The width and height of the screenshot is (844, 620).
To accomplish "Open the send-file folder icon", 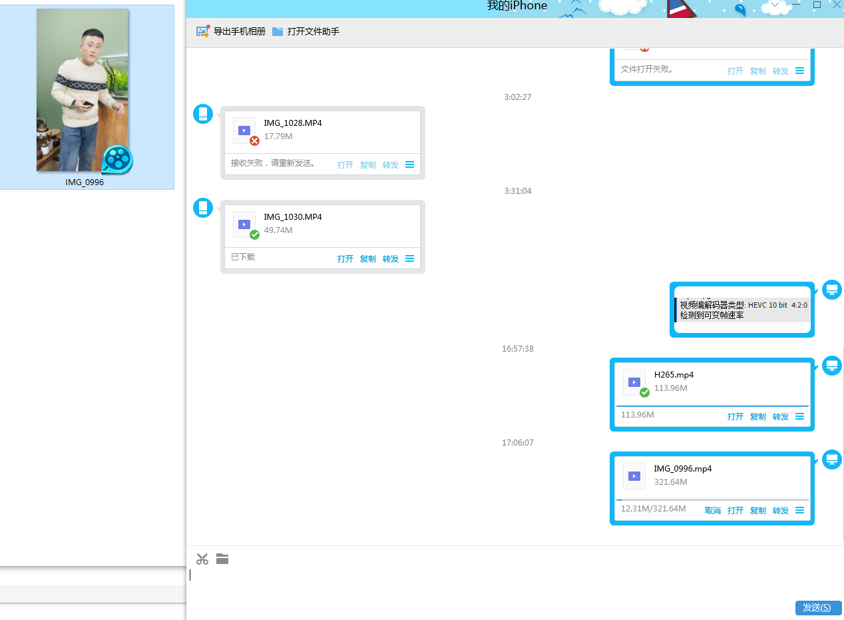I will pos(222,559).
